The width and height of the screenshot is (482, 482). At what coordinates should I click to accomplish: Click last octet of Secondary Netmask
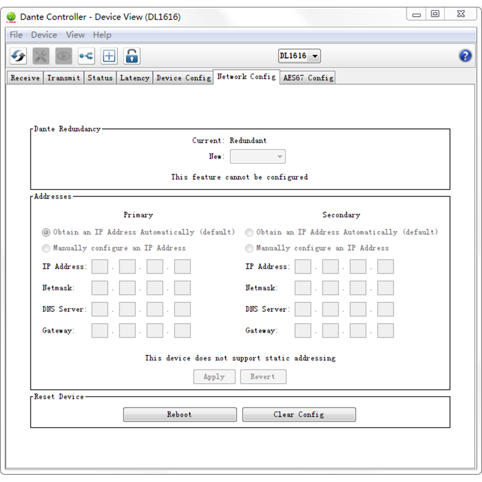point(386,288)
